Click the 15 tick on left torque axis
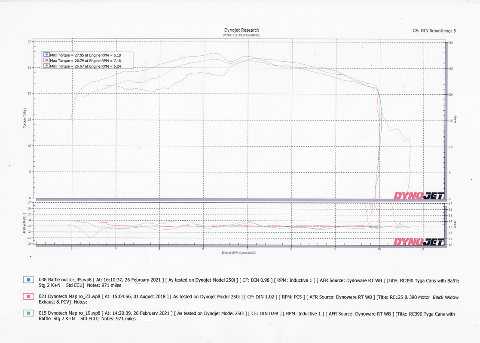The image size is (480, 343). (29, 120)
